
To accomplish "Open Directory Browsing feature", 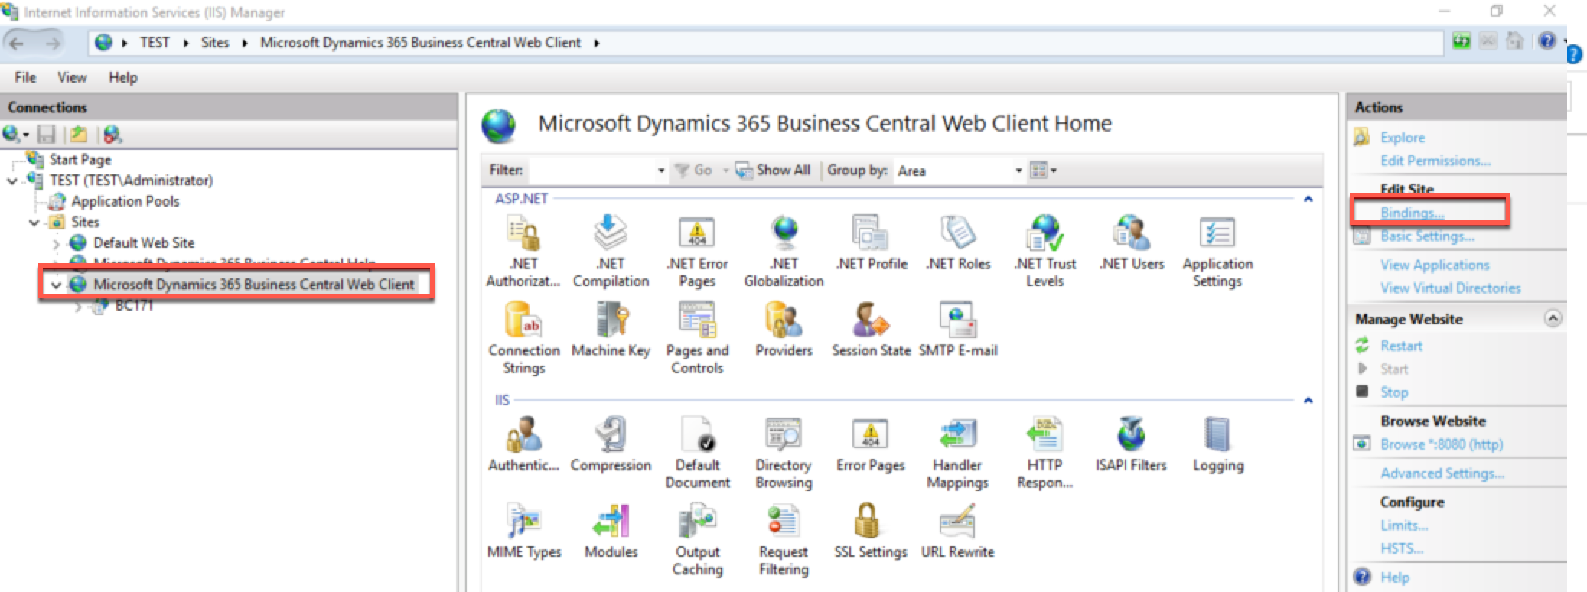I will click(784, 453).
